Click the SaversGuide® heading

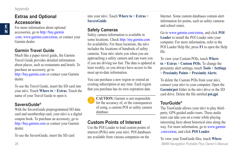click(x=28, y=105)
